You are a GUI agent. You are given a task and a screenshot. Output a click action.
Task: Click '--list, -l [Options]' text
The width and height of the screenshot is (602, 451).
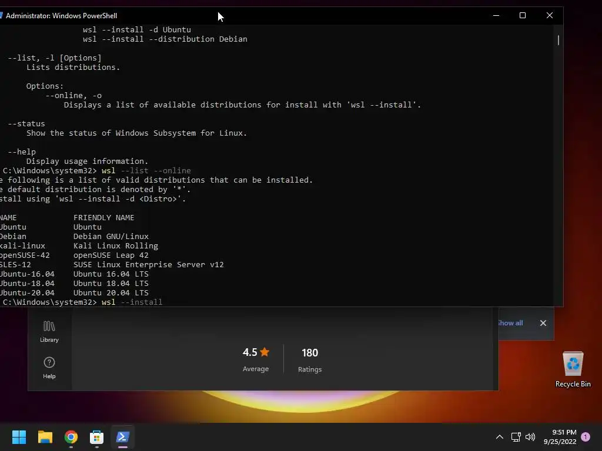point(55,58)
